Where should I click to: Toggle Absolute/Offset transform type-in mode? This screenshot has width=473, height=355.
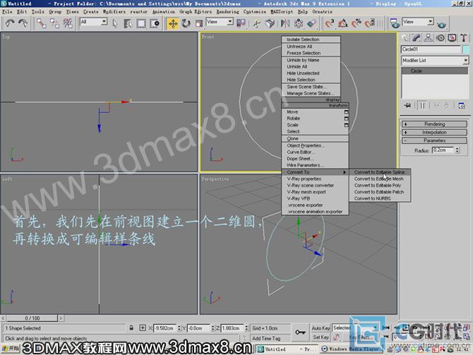143,328
